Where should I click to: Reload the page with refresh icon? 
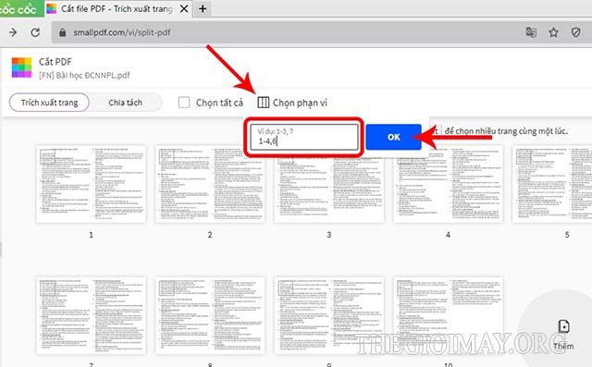35,32
